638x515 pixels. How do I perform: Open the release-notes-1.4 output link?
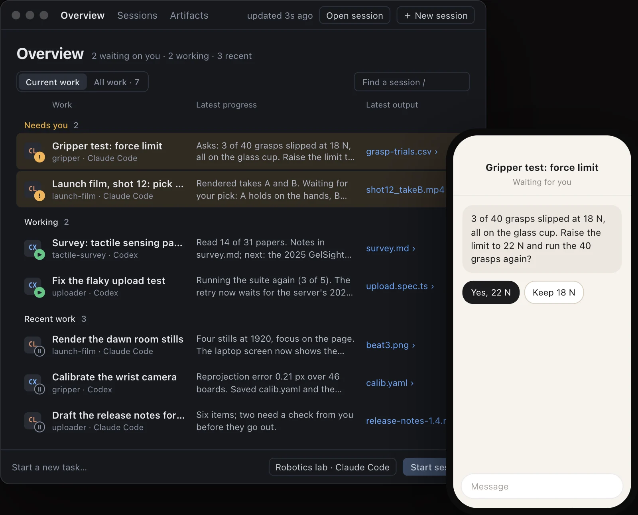coord(406,421)
